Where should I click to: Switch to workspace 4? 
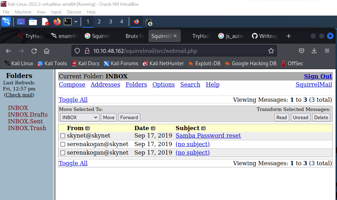(122, 22)
